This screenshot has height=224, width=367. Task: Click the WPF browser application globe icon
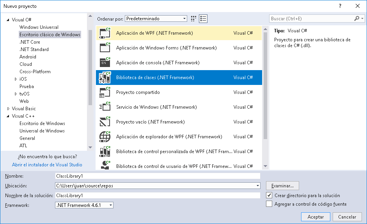click(x=105, y=137)
